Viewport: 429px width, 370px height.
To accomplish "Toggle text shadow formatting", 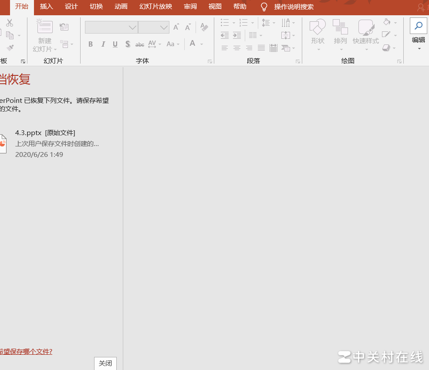I will [x=127, y=44].
